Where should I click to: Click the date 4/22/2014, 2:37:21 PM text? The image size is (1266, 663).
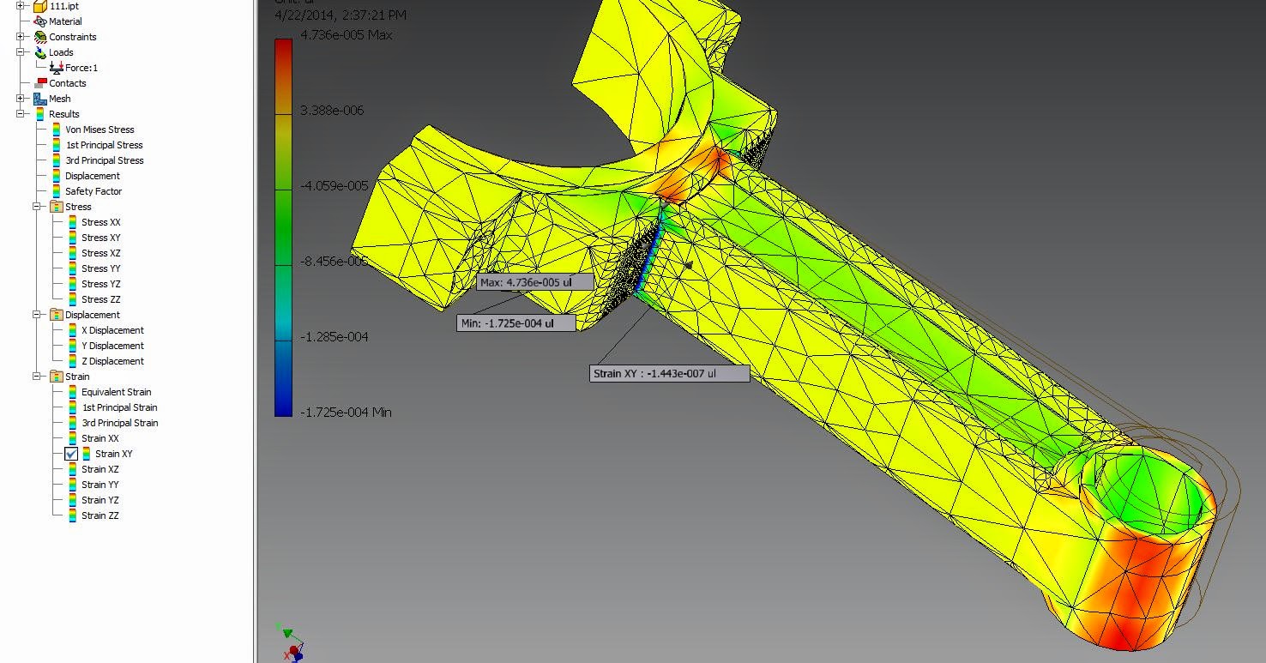[341, 15]
